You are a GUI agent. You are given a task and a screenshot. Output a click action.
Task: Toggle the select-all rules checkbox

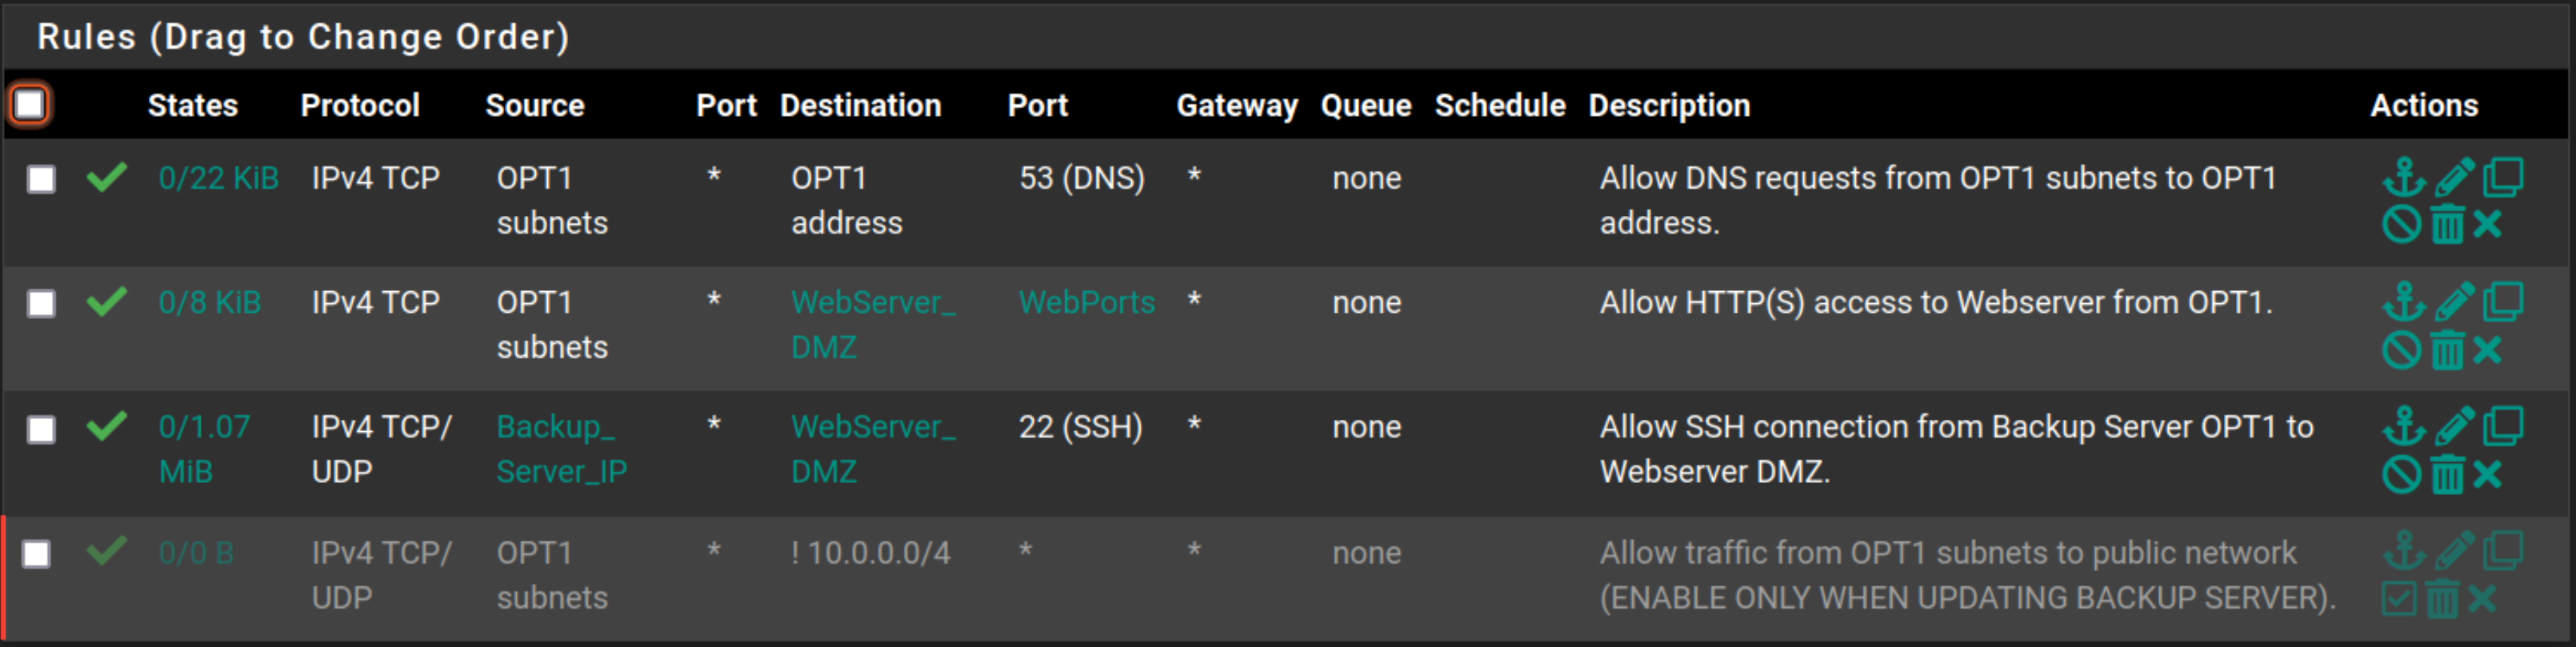point(29,104)
